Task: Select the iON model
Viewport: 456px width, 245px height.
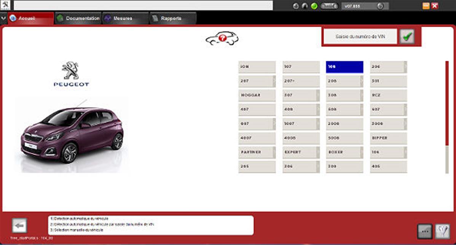Action: coord(257,67)
